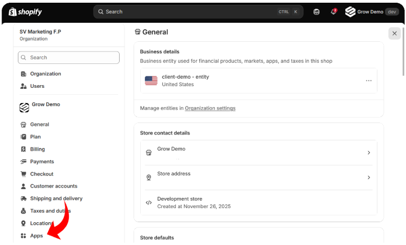Click the Locations pin icon

[x=23, y=223]
